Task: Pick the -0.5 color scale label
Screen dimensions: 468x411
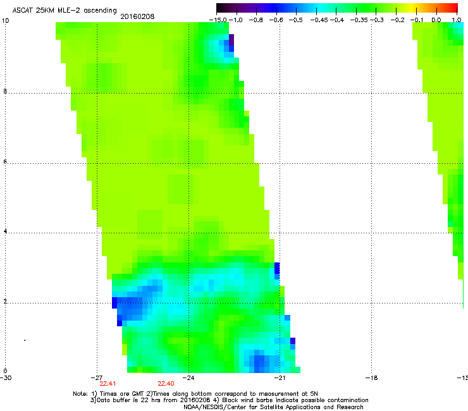Action: click(x=296, y=20)
